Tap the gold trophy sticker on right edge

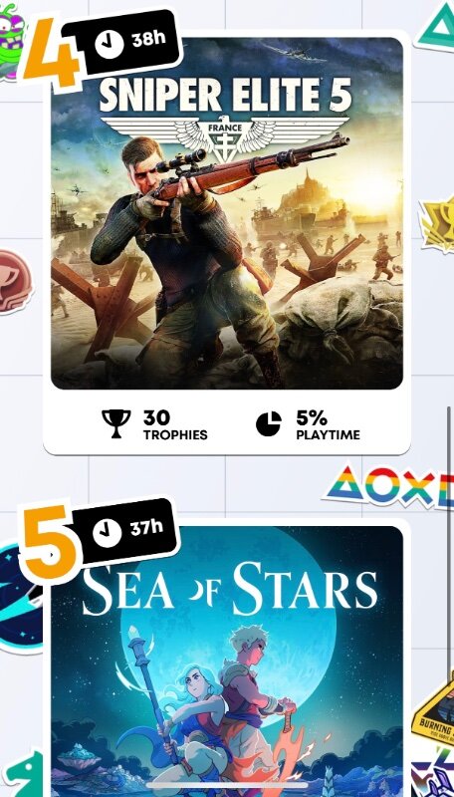point(438,223)
